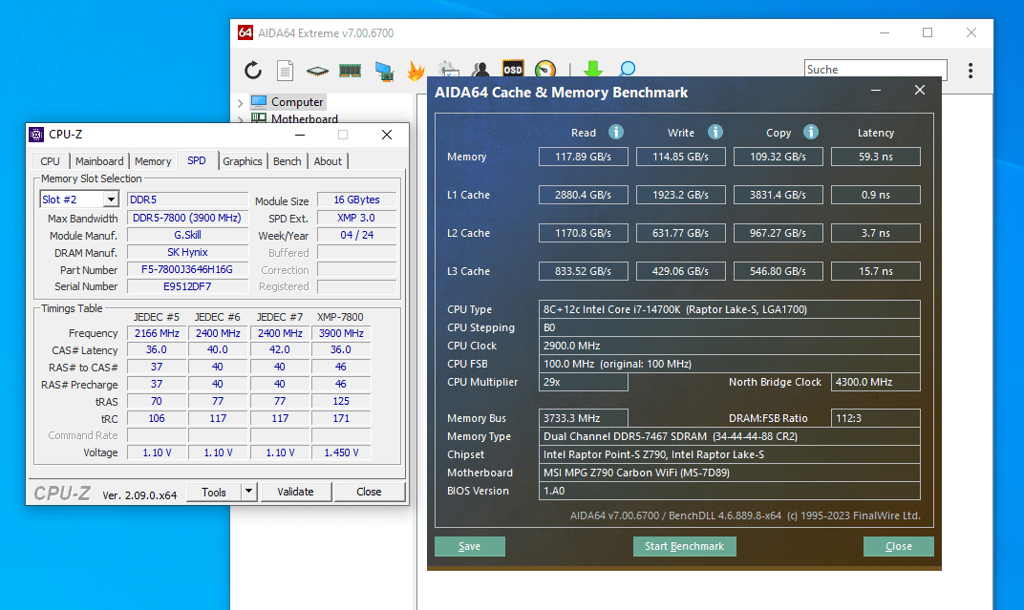Image resolution: width=1024 pixels, height=610 pixels.
Task: Click the North Bridge Clock 4300.0 MHz field
Action: pyautogui.click(x=876, y=382)
